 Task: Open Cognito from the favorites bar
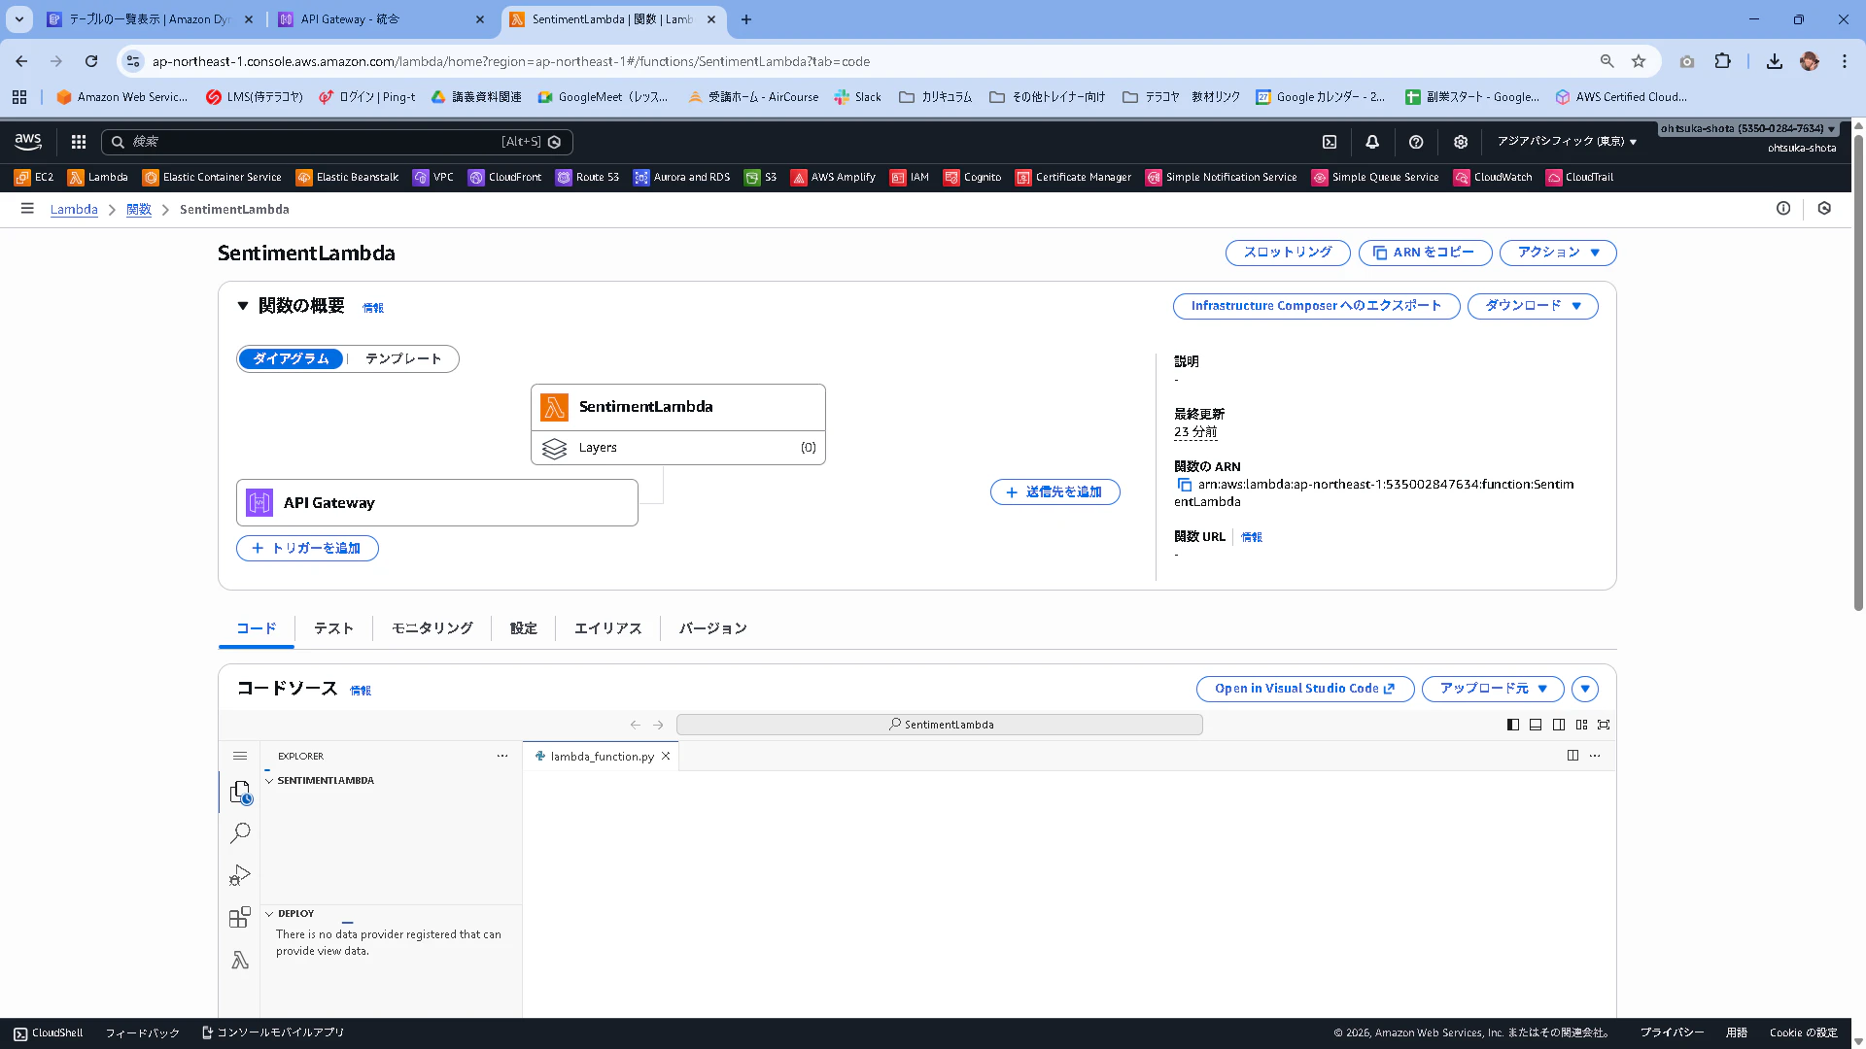coord(973,178)
